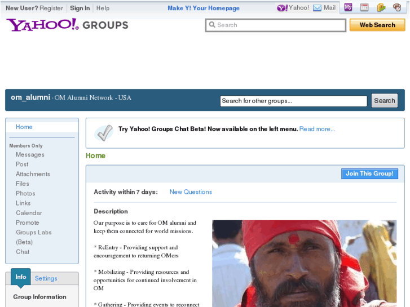
Task: Open Messages in Members Only menu
Action: 30,155
